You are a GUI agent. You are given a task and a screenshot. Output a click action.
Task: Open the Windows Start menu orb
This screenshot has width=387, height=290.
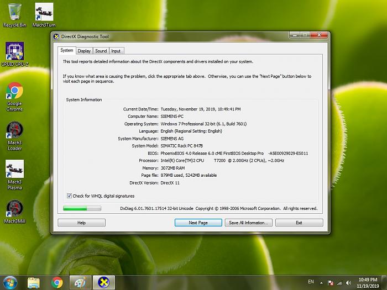pos(10,283)
